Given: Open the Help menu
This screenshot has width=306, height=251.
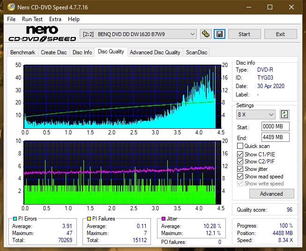Looking at the screenshot, I should coord(74,19).
